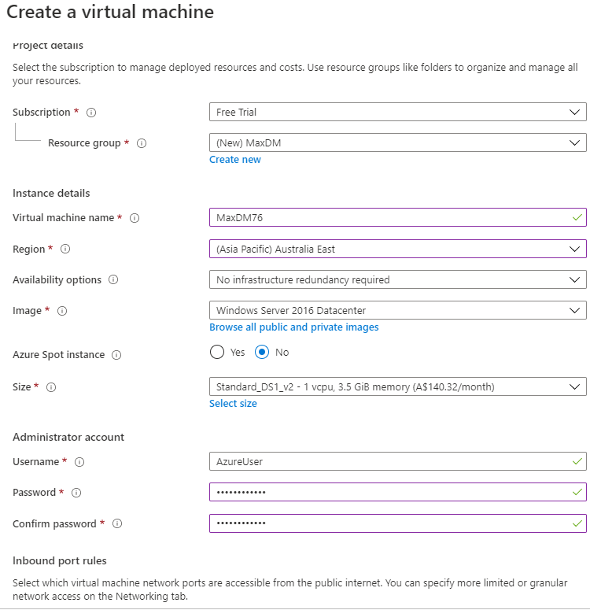The width and height of the screenshot is (590, 610).
Task: Click info icon next to Username
Action: tap(79, 462)
